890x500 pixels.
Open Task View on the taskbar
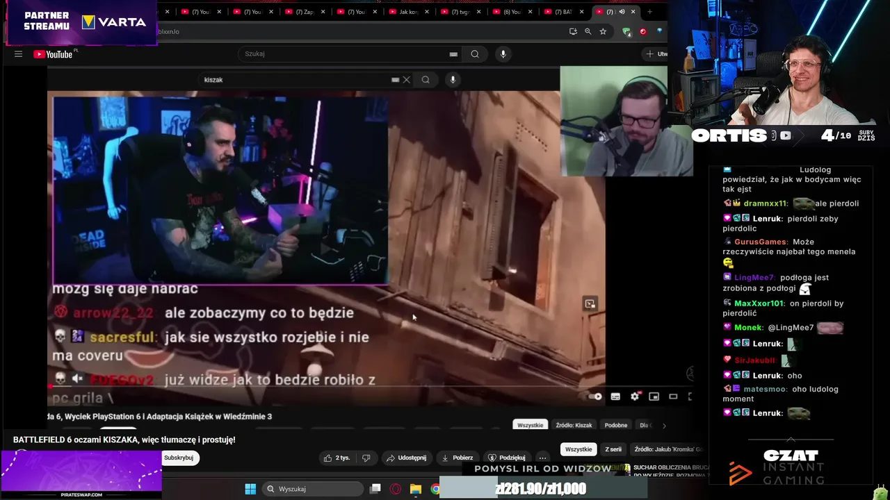(x=375, y=489)
